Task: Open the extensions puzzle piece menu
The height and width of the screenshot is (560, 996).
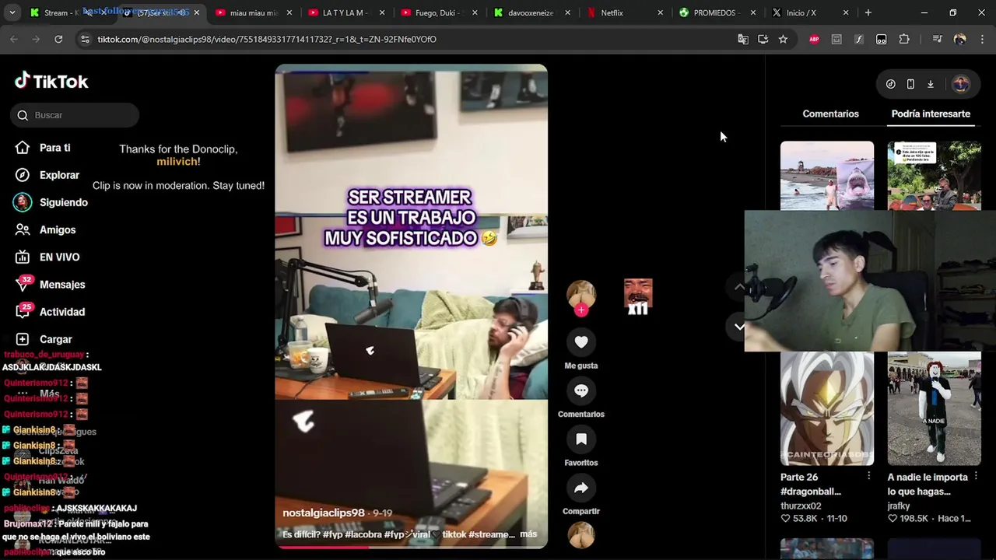Action: click(x=904, y=39)
